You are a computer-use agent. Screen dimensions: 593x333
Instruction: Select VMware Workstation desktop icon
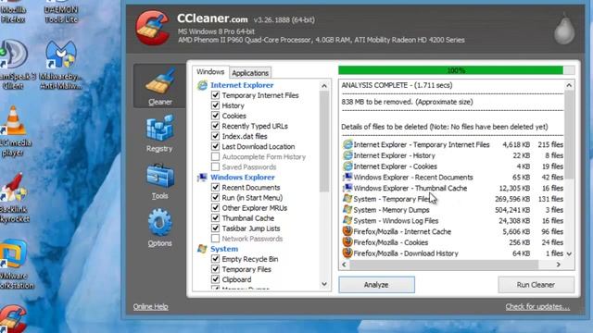tap(15, 265)
